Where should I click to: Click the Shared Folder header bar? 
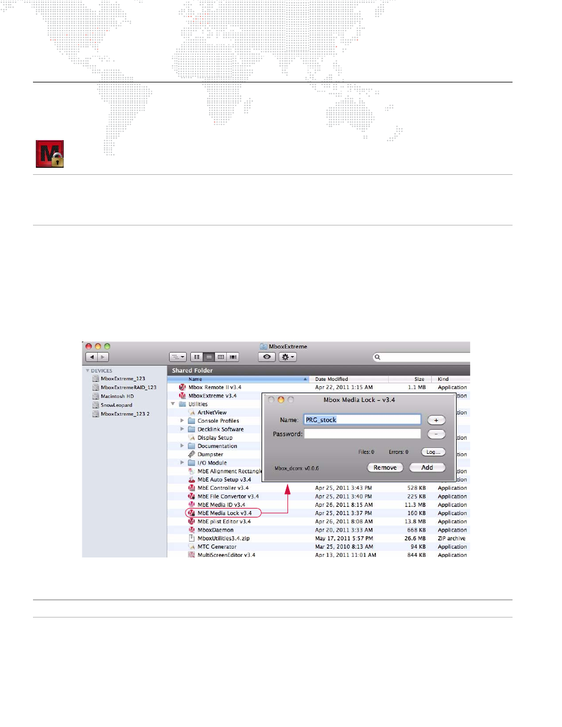(319, 370)
